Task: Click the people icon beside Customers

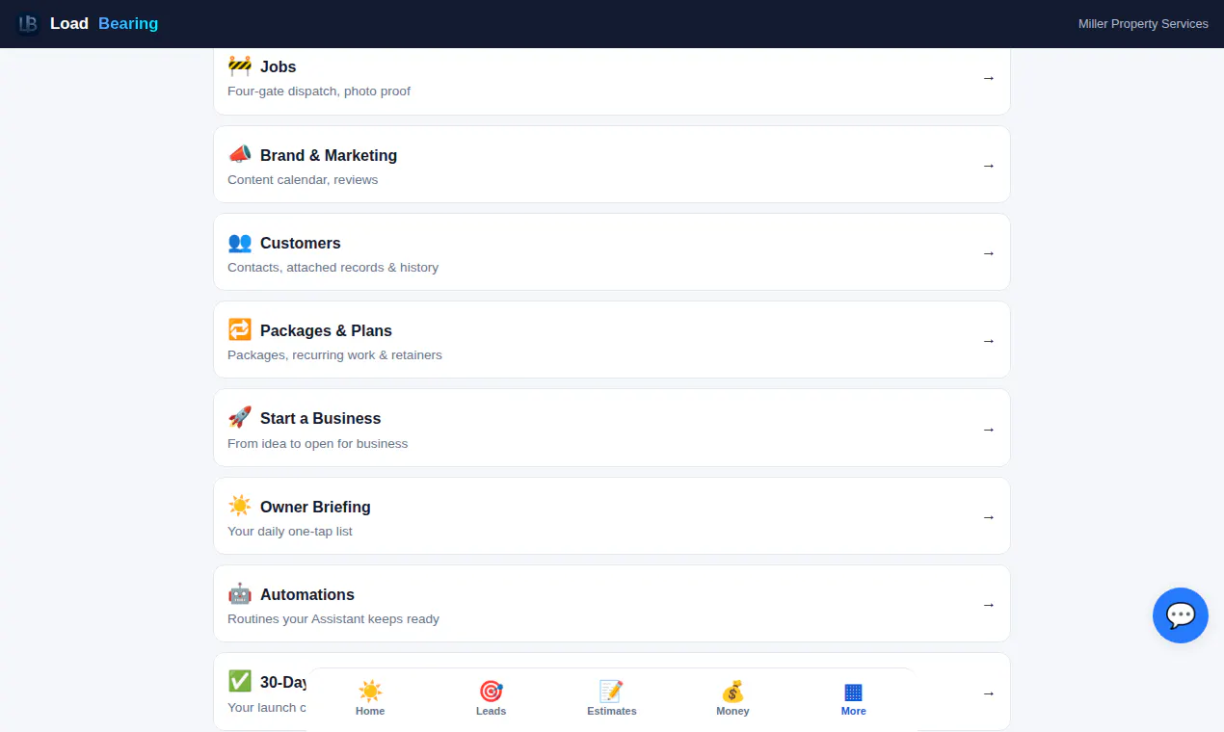Action: [x=240, y=243]
